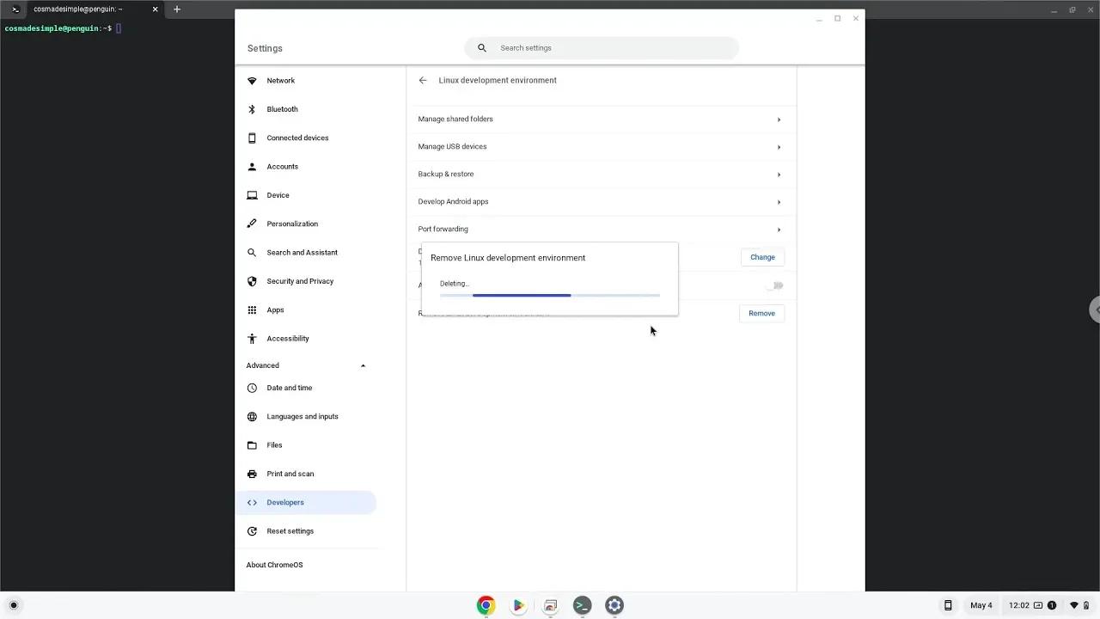Click the Deleting progress bar
Viewport: 1100px width, 619px height.
[x=549, y=295]
